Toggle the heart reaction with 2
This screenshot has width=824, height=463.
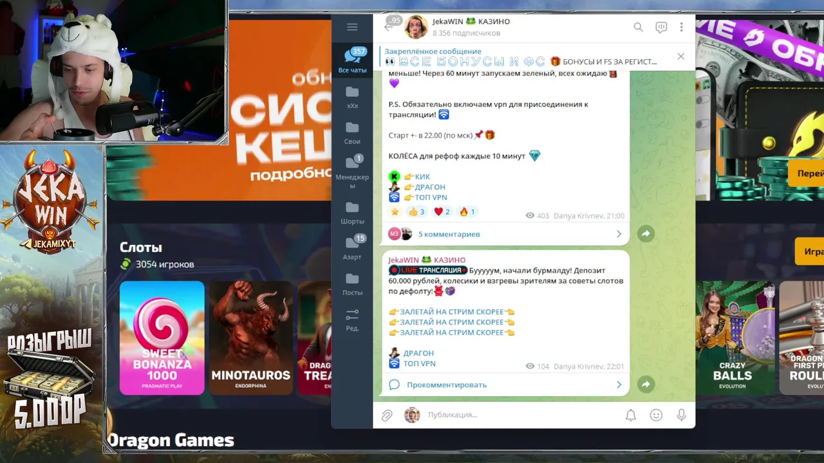click(x=442, y=212)
